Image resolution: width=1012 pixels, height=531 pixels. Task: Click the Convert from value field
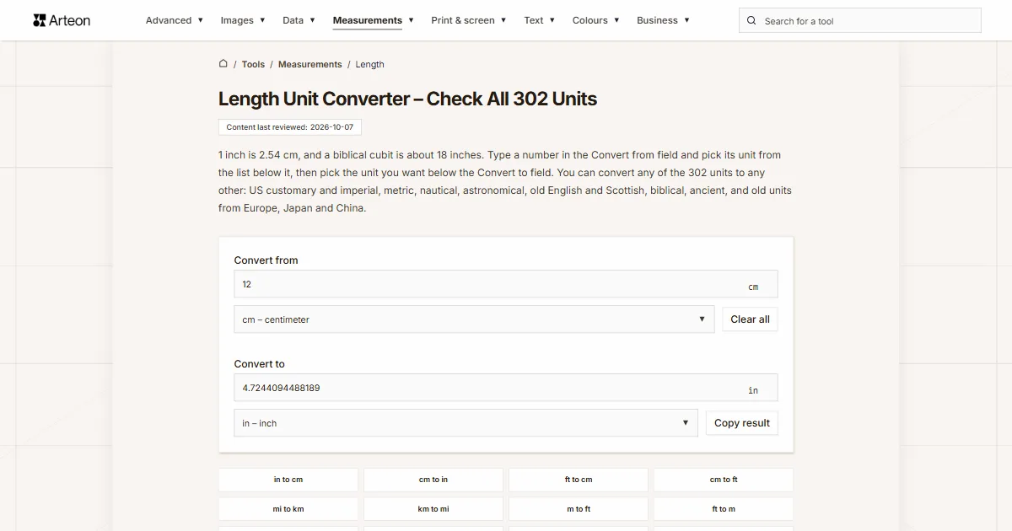(x=506, y=284)
